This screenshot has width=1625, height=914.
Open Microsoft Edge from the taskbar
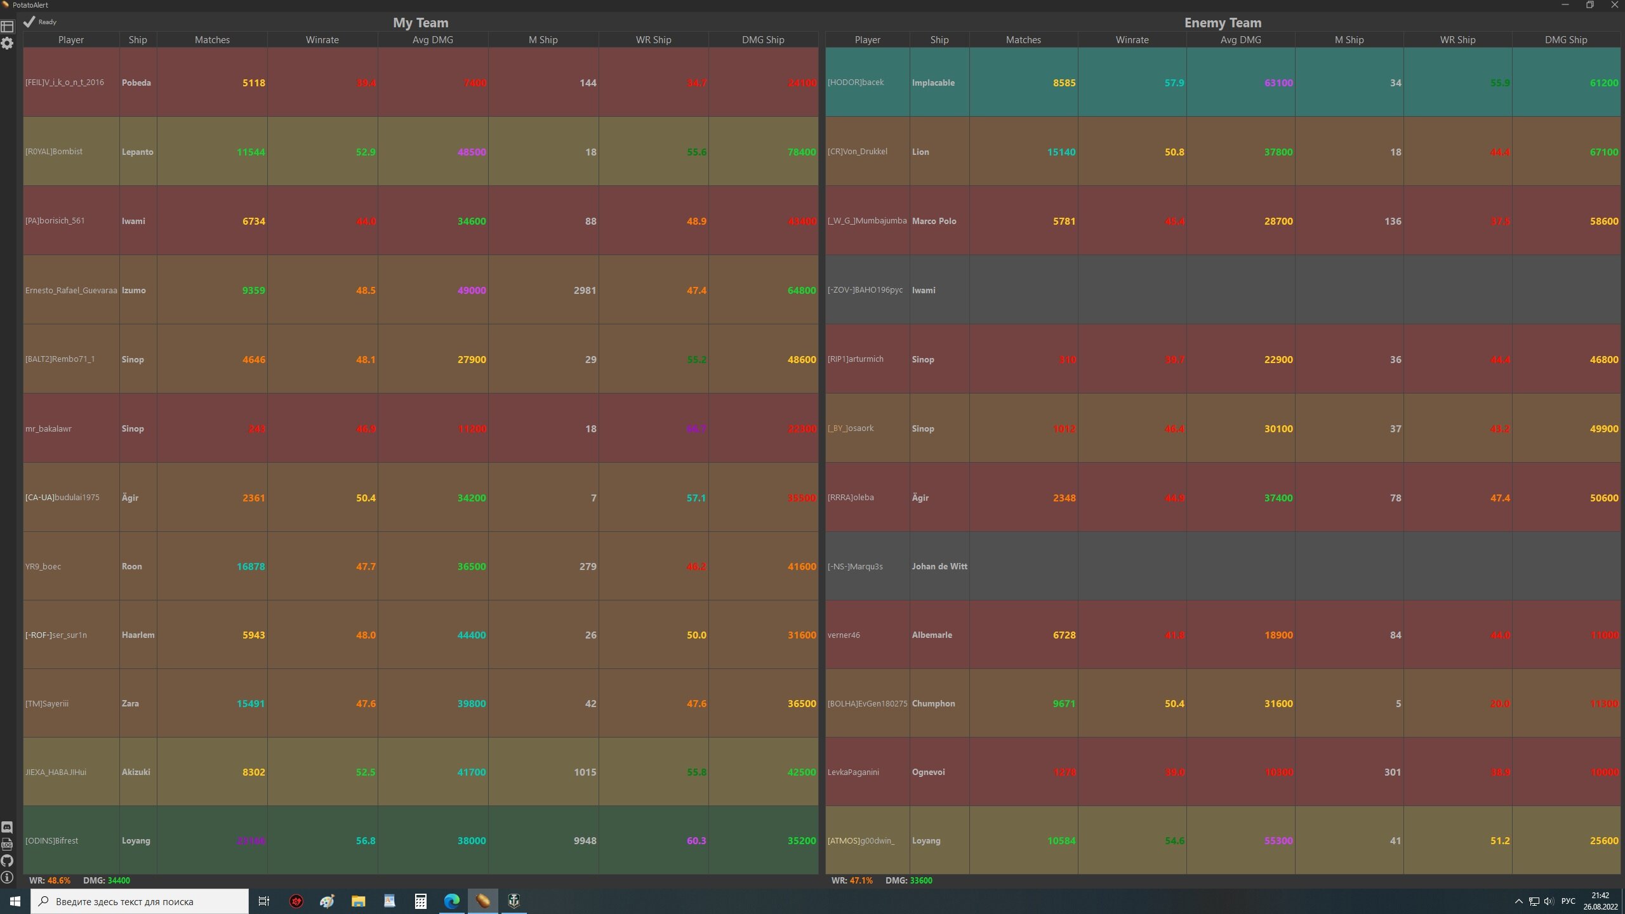pos(451,901)
